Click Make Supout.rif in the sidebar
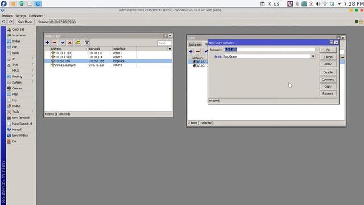 click(x=22, y=124)
